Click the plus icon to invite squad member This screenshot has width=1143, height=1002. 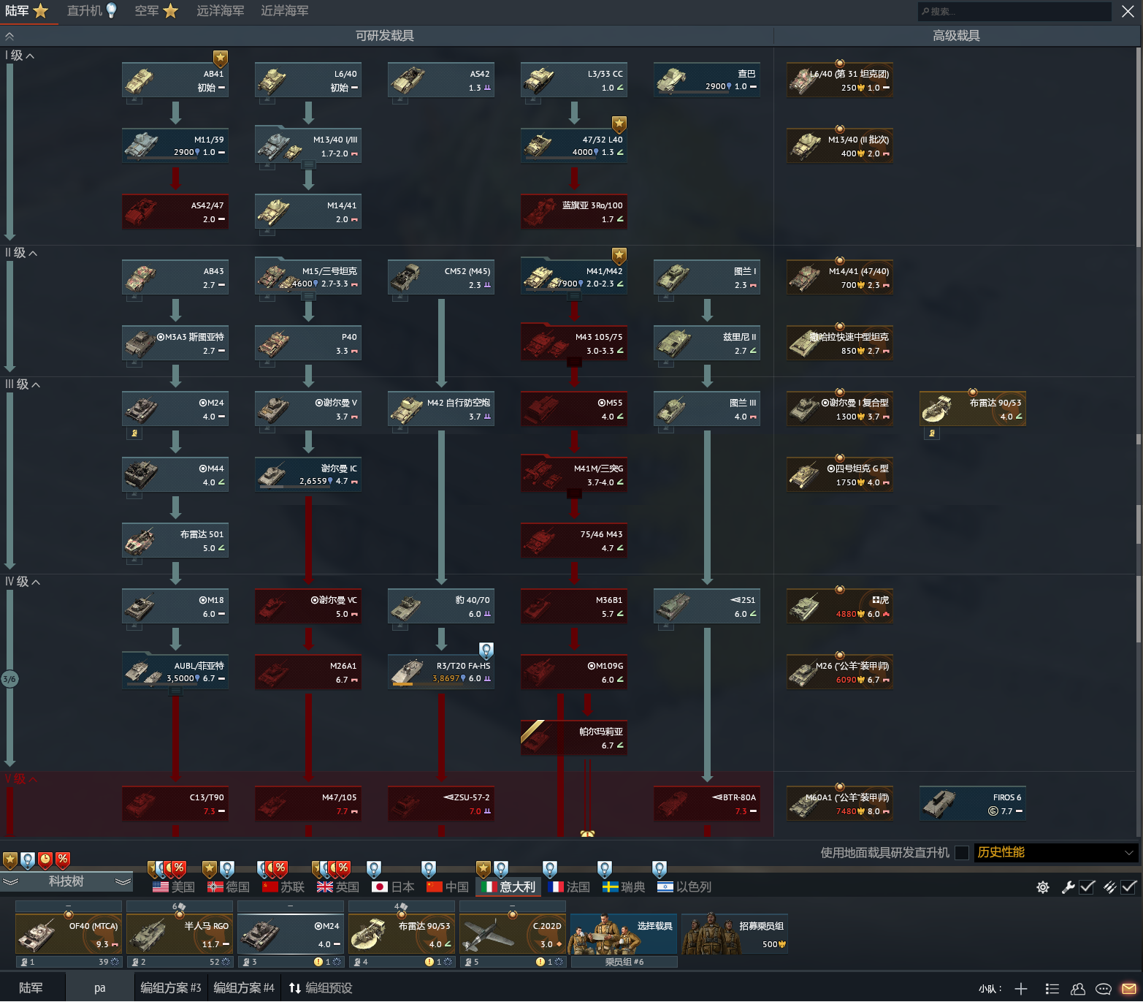[x=1021, y=989]
